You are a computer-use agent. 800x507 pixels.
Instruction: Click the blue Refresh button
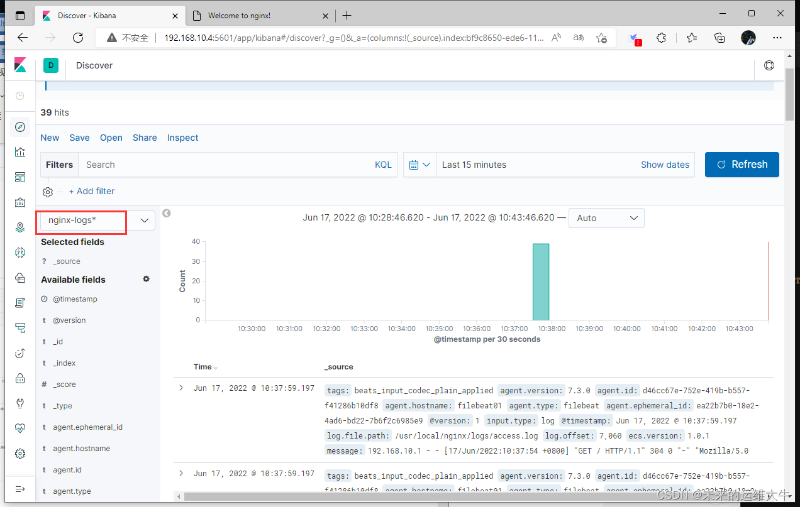click(x=742, y=165)
